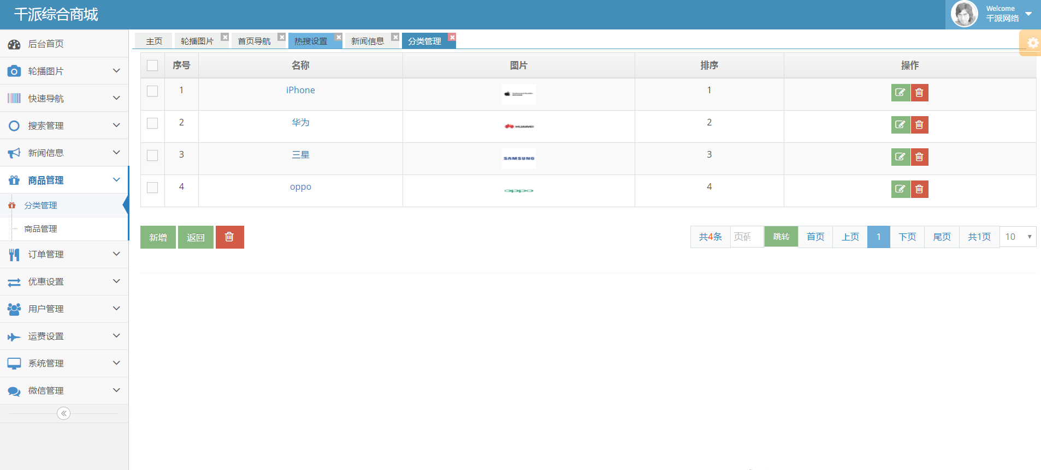Click the chat bubbles icon for 微信管理
1041x470 pixels.
click(14, 391)
